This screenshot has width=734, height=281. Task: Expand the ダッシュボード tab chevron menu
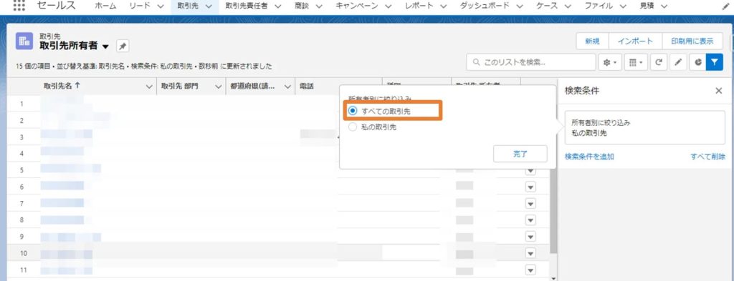pos(519,6)
